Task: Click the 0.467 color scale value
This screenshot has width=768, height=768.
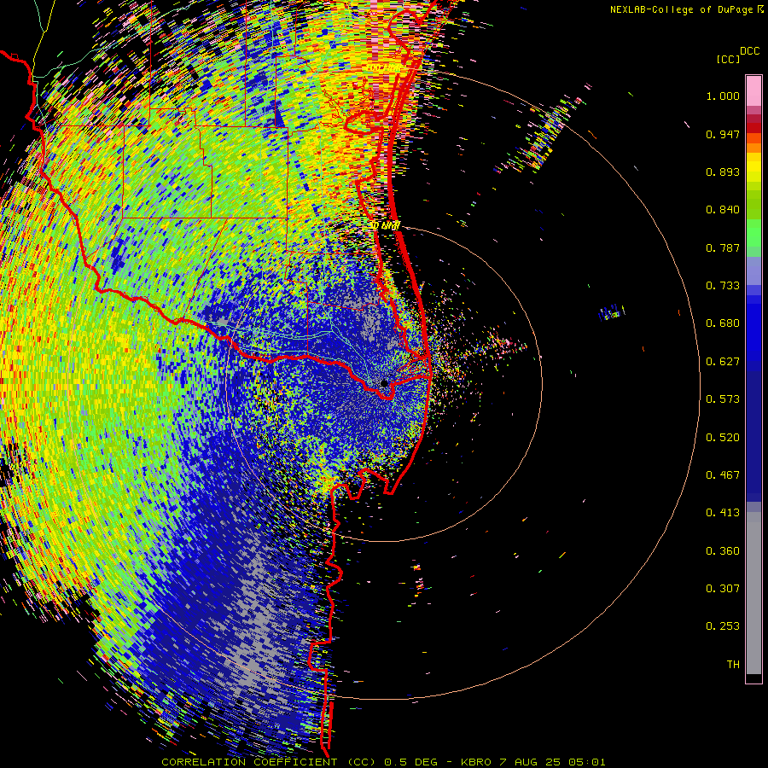Action: pos(723,475)
